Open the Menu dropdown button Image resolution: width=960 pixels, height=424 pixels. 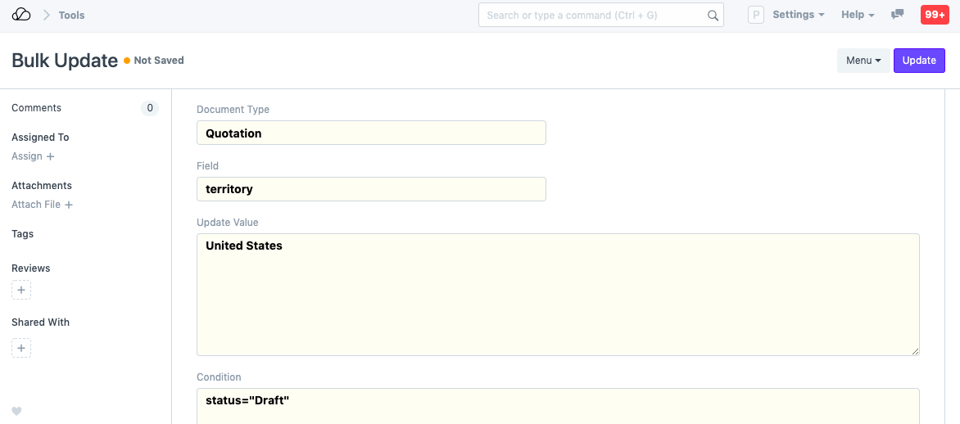coord(863,61)
